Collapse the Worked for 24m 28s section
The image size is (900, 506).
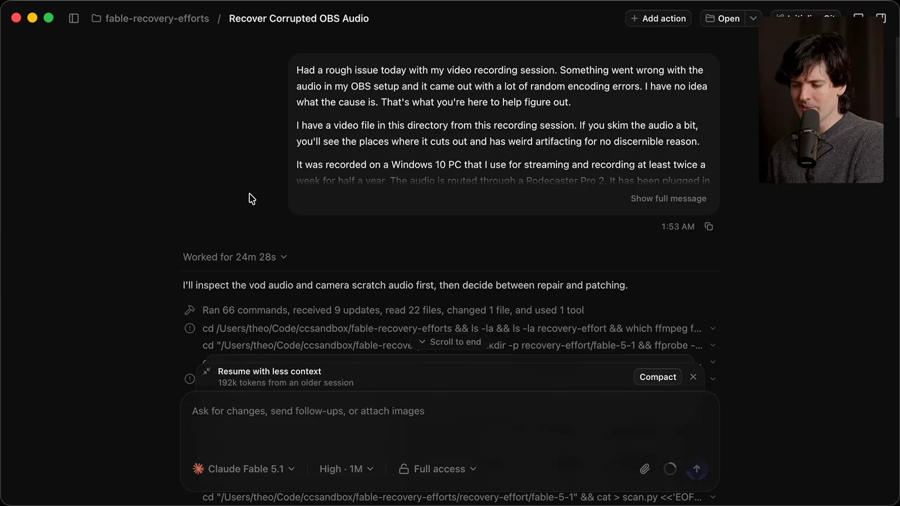click(x=235, y=257)
